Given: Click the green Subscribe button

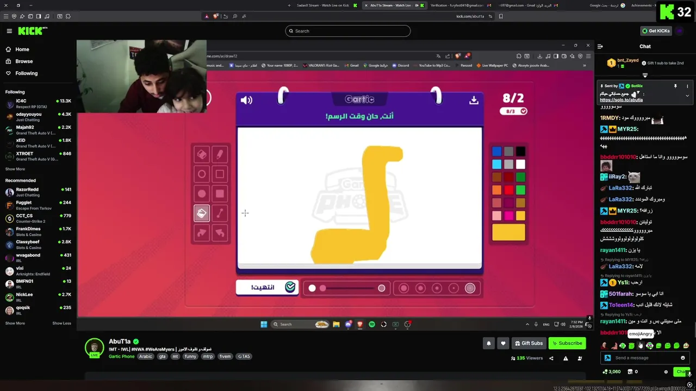Looking at the screenshot, I should 567,343.
